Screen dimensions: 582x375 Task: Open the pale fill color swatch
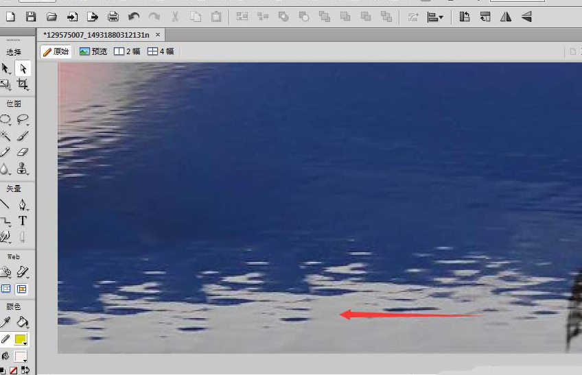(x=21, y=356)
